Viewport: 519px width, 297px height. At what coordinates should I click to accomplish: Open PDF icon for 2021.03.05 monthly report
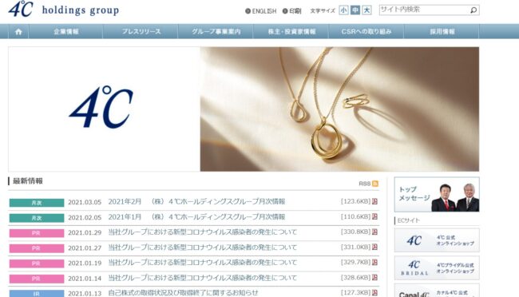click(x=374, y=201)
